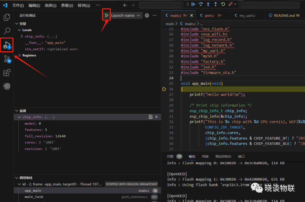Click the debug Continue button

click(193, 4)
